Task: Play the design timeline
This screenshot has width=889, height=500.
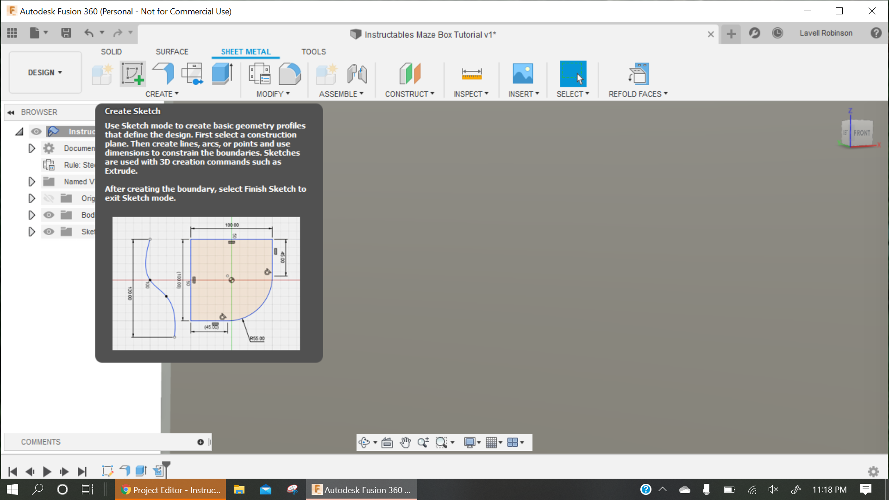Action: 47,472
